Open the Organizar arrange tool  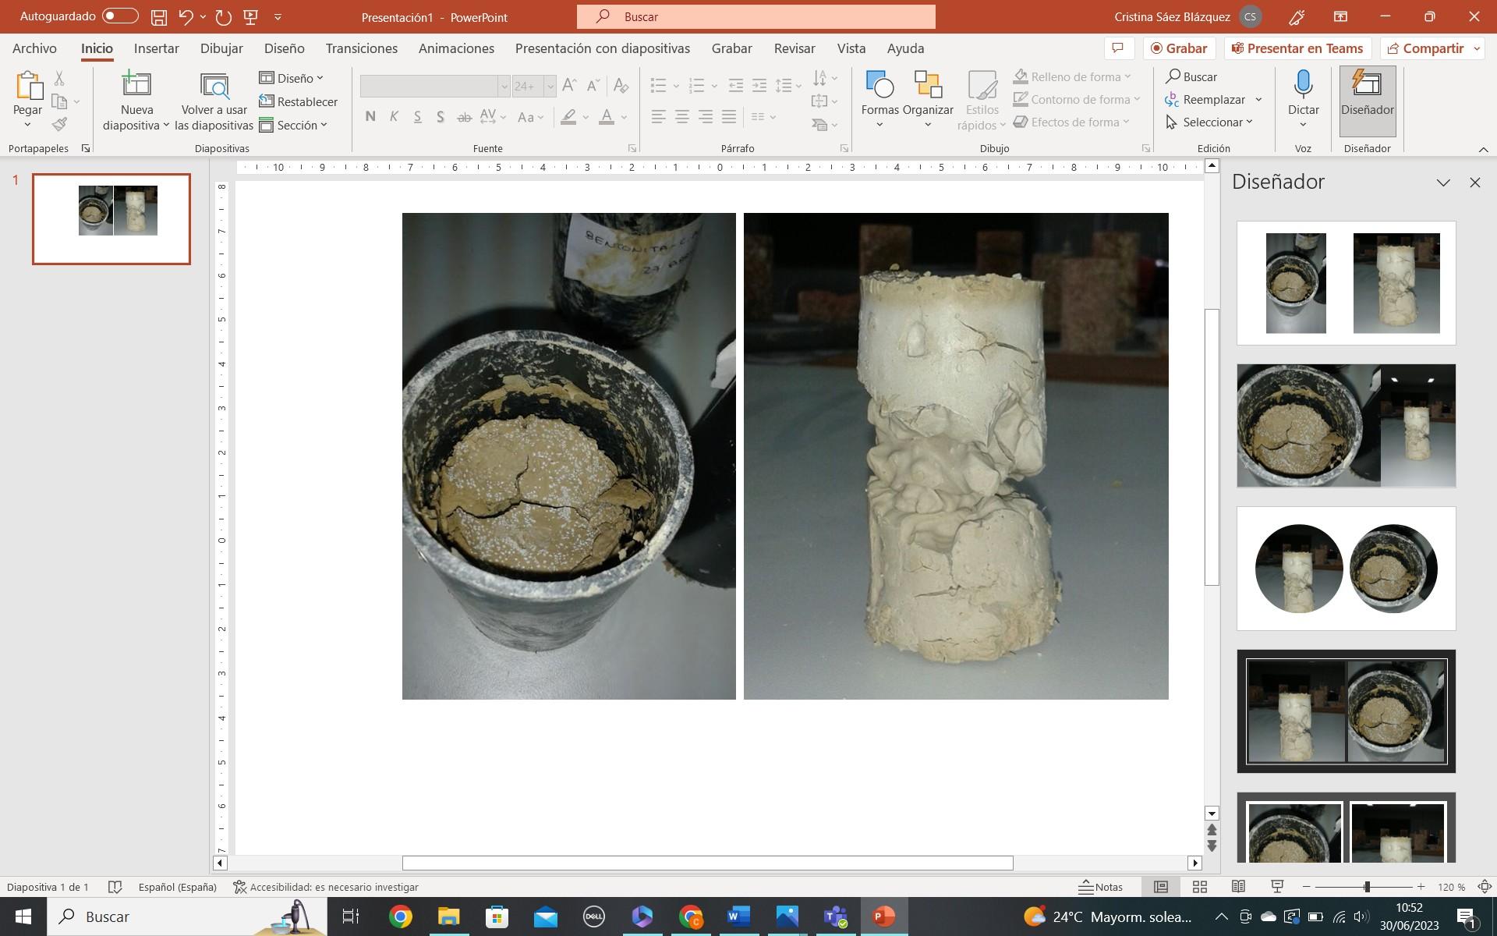(x=928, y=86)
